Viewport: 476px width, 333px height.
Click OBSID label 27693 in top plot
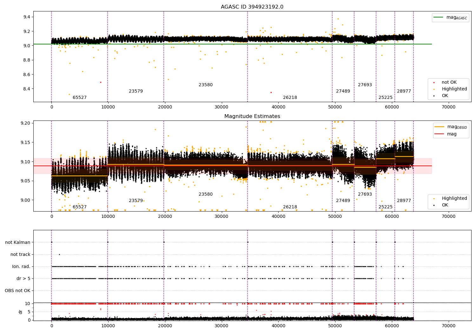pyautogui.click(x=365, y=85)
